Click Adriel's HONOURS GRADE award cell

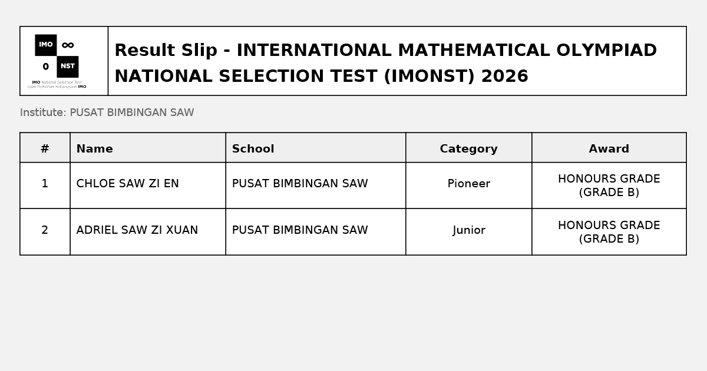point(609,232)
